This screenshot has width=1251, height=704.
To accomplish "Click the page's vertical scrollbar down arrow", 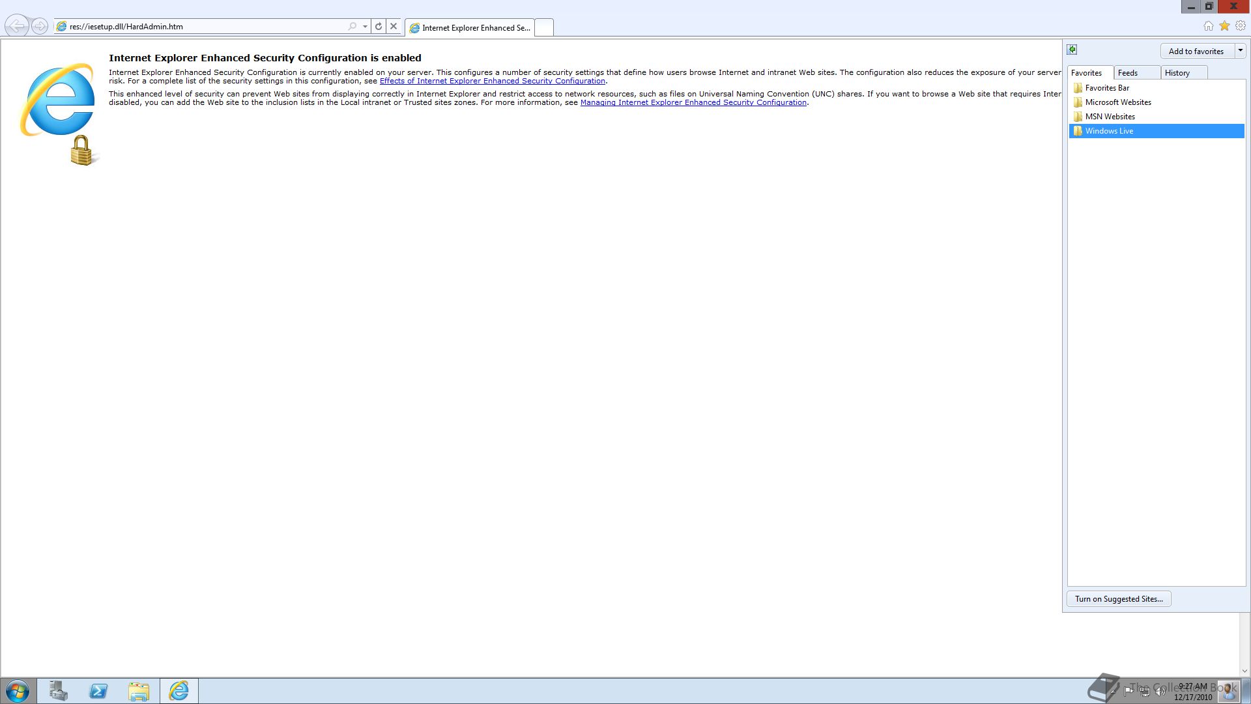I will tap(1244, 671).
